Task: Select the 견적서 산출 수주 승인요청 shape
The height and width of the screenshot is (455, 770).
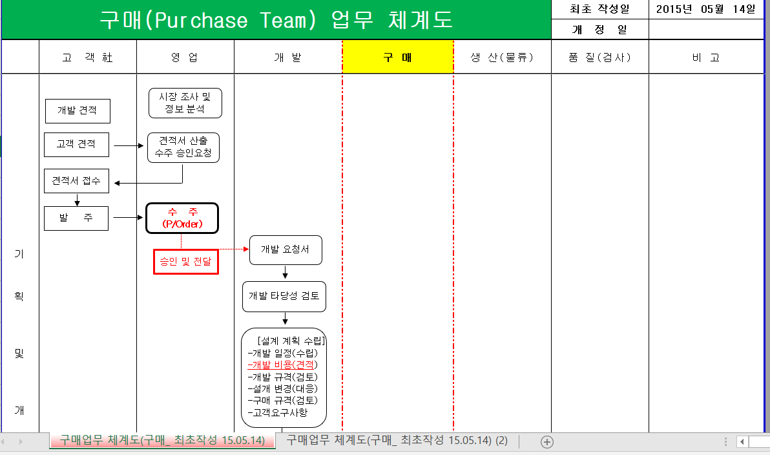Action: 183,147
